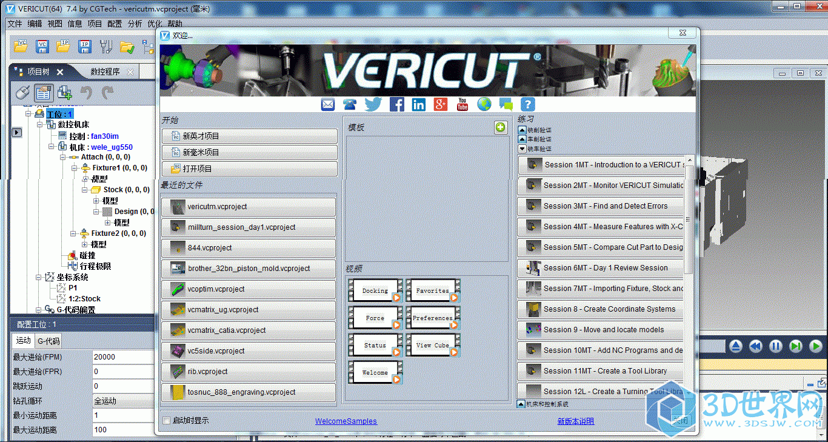828x442 pixels.
Task: Click the 新英寸项目 button
Action: pos(250,136)
